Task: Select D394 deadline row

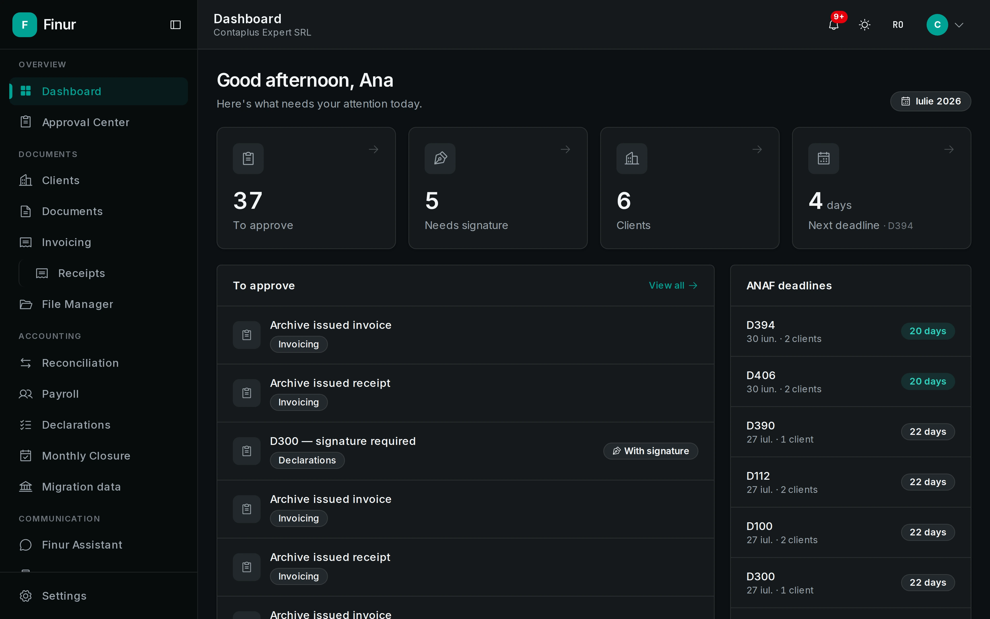Action: click(x=851, y=331)
